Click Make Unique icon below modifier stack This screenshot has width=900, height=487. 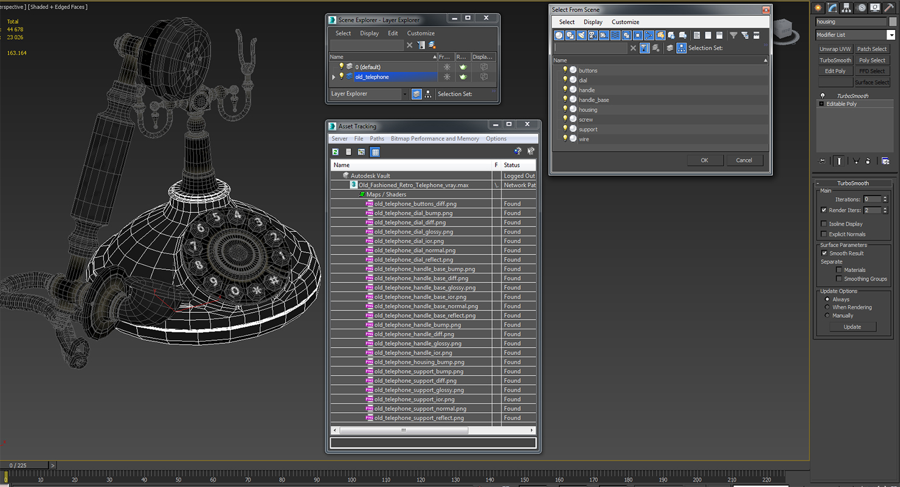(856, 161)
